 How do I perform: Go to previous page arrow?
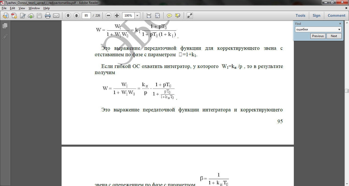tap(68, 16)
